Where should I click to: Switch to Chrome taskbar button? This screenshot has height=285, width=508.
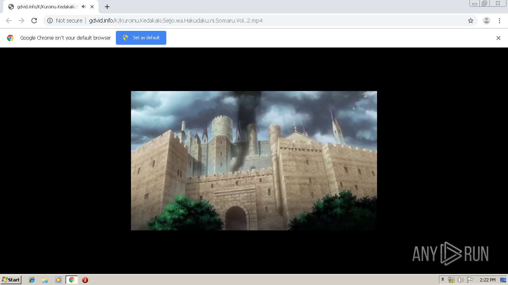(x=71, y=280)
